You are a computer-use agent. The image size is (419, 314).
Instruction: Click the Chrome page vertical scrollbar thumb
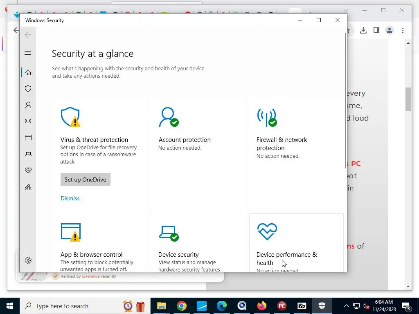point(408,99)
